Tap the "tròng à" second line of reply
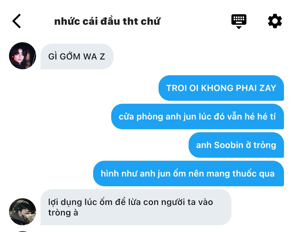This screenshot has height=232, width=293. tap(63, 213)
